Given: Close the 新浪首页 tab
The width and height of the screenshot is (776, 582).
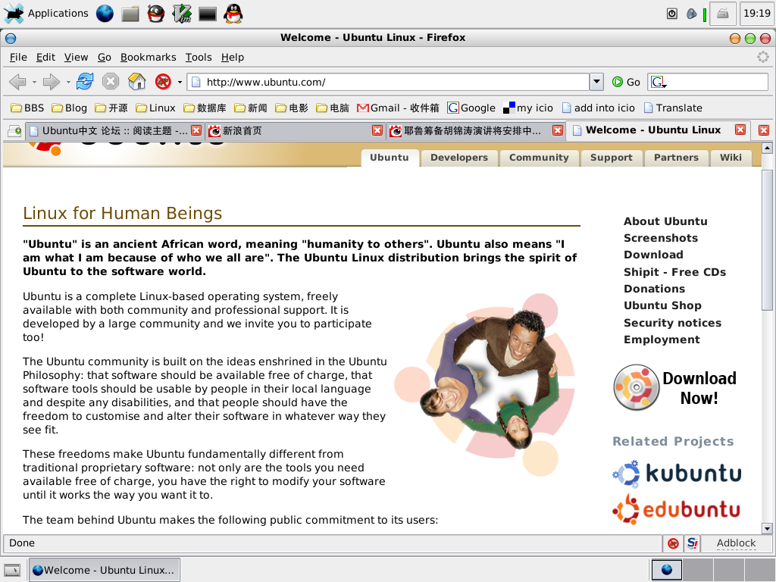Looking at the screenshot, I should (377, 130).
